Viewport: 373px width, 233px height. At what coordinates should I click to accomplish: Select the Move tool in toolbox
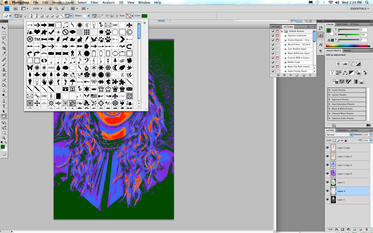[x=4, y=28]
